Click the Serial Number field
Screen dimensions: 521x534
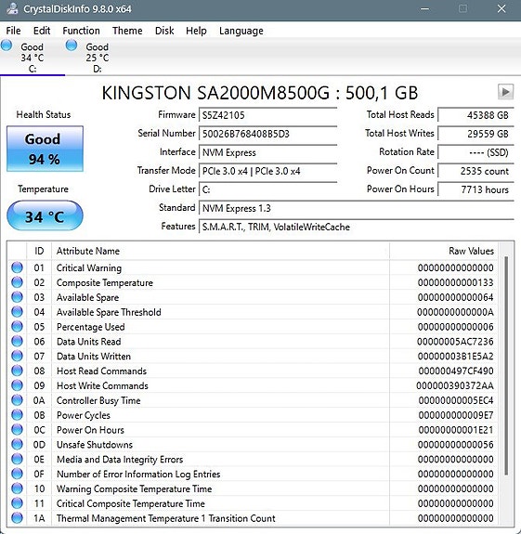(x=267, y=134)
